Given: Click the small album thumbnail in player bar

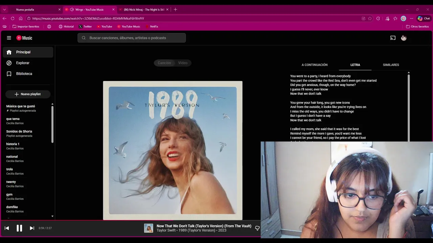Looking at the screenshot, I should click(149, 228).
